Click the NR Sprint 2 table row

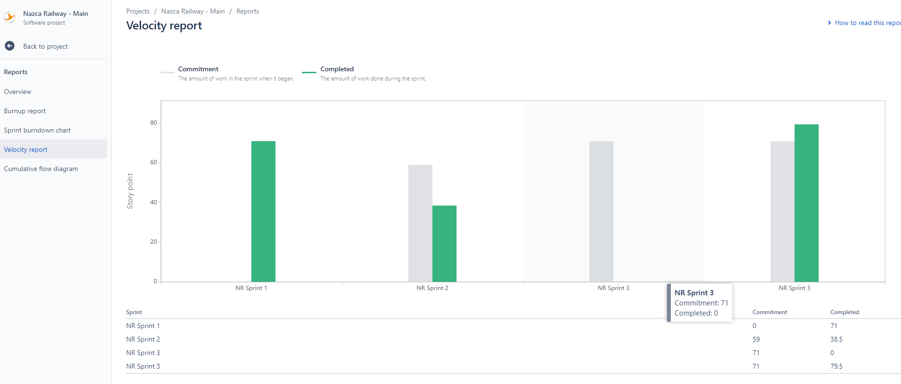tap(513, 339)
